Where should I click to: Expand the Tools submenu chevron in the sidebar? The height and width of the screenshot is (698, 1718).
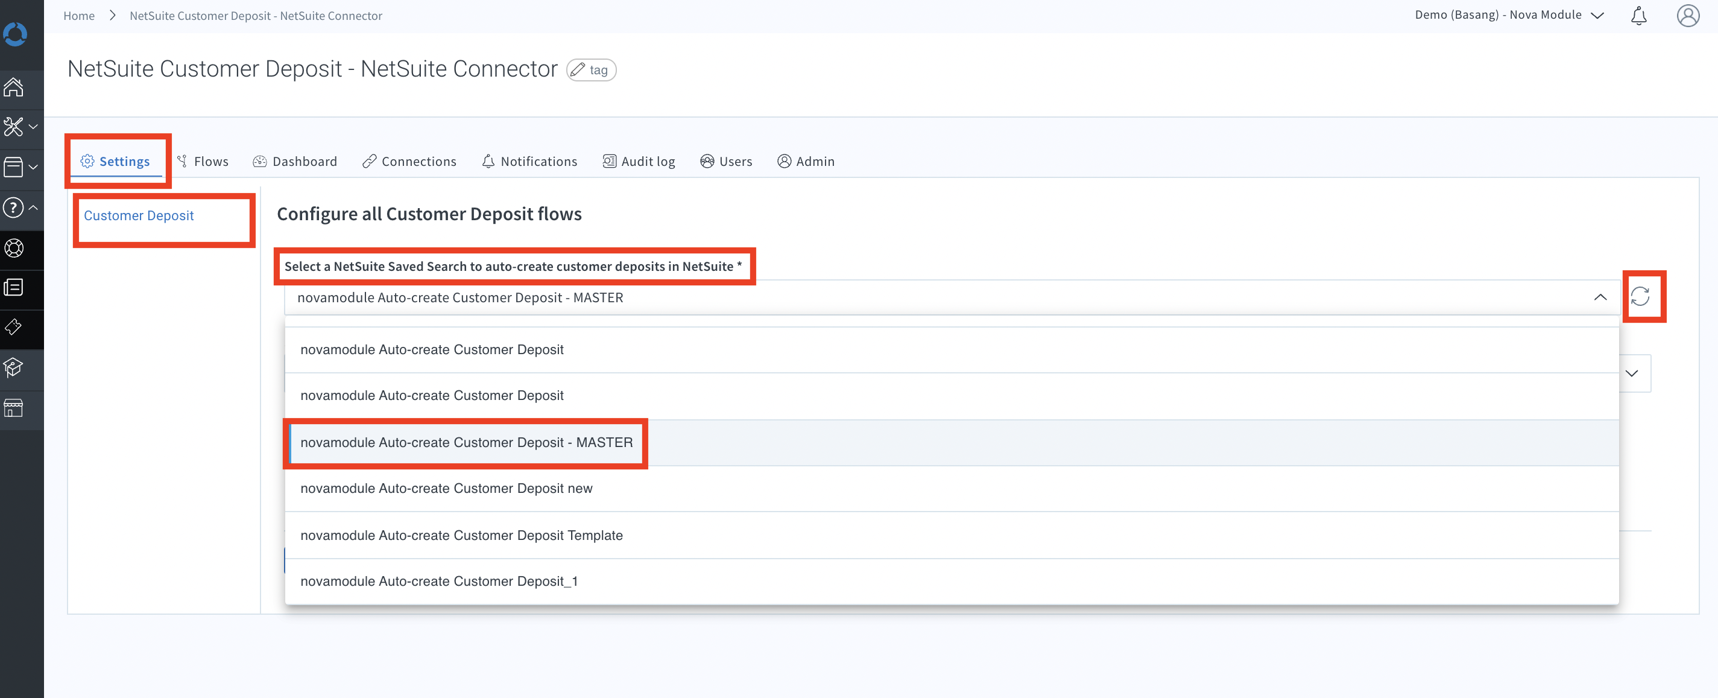point(33,126)
